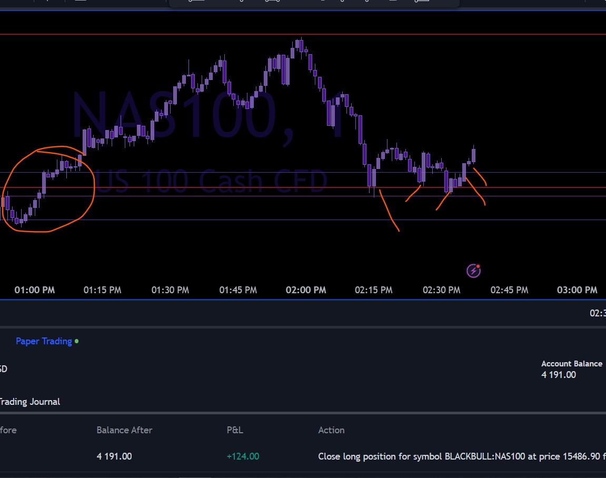This screenshot has width=606, height=478.
Task: Click the +124.00 profit value
Action: coord(243,456)
